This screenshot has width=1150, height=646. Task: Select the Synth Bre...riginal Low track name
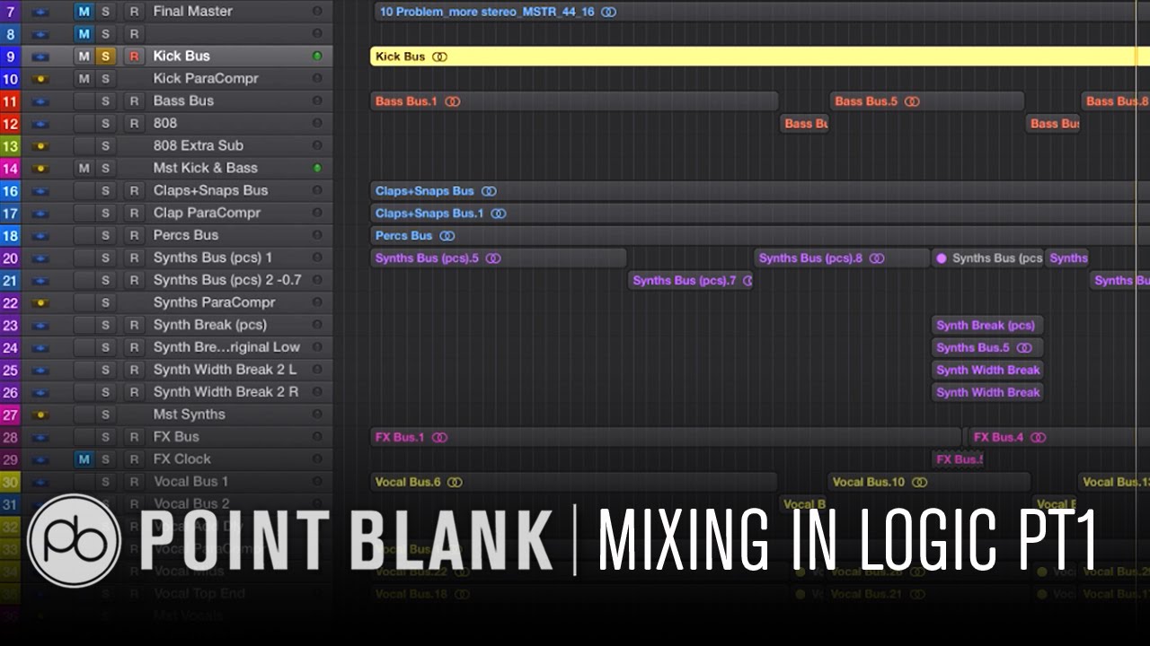pyautogui.click(x=226, y=348)
